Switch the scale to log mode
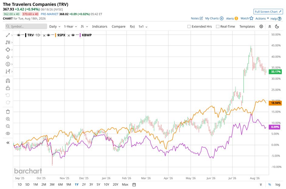 click(x=277, y=184)
